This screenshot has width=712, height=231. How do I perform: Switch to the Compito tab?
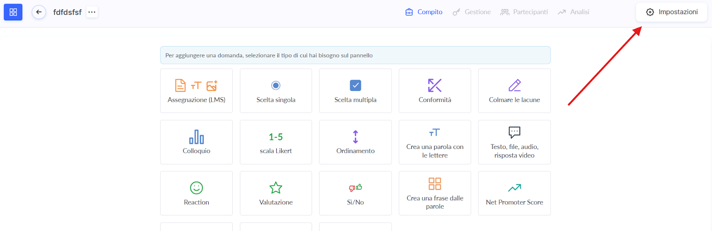(x=424, y=12)
